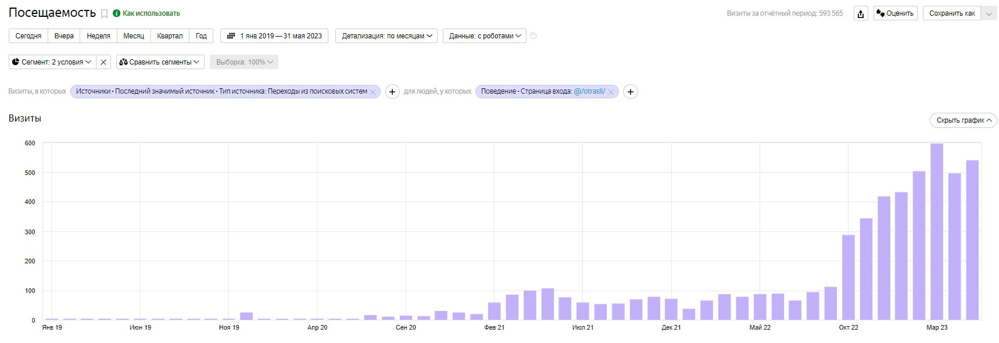999x343 pixels.
Task: Open the Данные: с роботами dropdown
Action: coord(484,36)
